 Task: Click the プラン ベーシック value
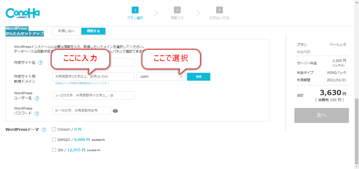338,45
